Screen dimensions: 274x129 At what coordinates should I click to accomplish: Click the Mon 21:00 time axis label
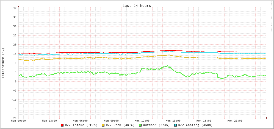tap(235, 121)
